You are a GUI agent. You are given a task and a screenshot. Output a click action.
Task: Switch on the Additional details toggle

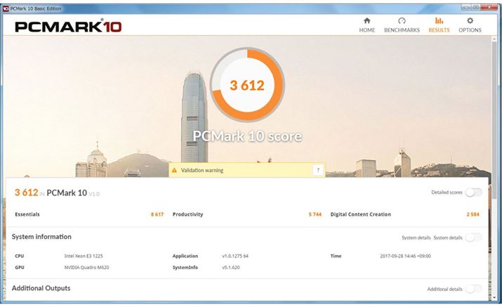[x=473, y=289]
